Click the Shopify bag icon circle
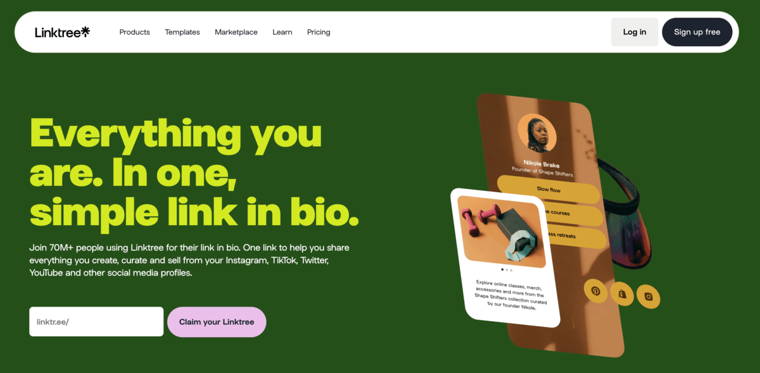 coord(622,294)
